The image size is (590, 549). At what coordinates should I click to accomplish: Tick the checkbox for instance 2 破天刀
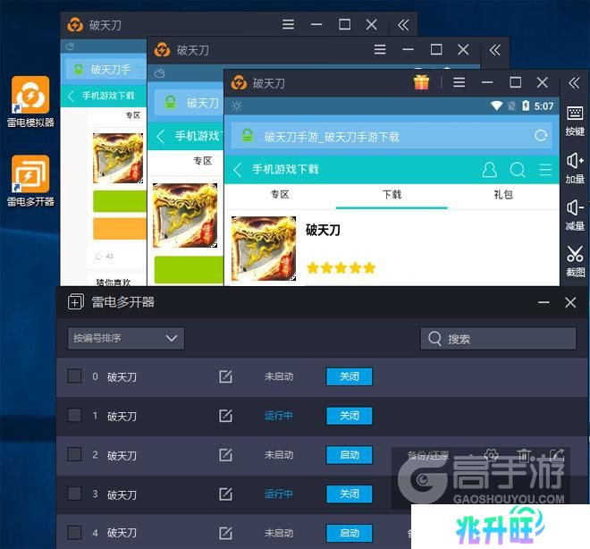74,454
